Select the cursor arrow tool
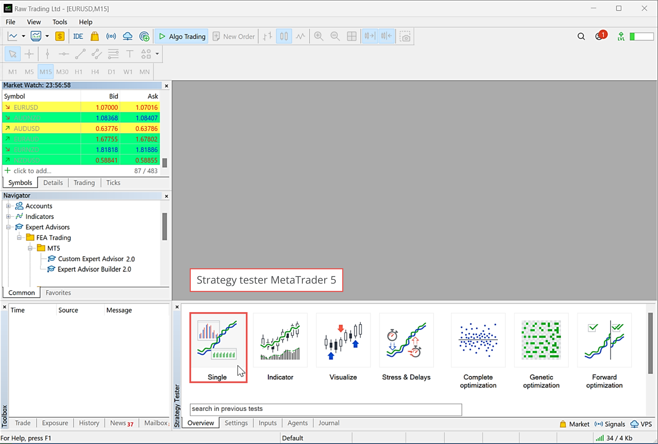 pyautogui.click(x=13, y=54)
